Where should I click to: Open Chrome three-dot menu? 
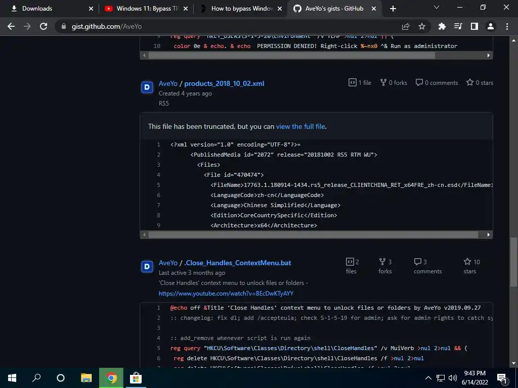507,26
